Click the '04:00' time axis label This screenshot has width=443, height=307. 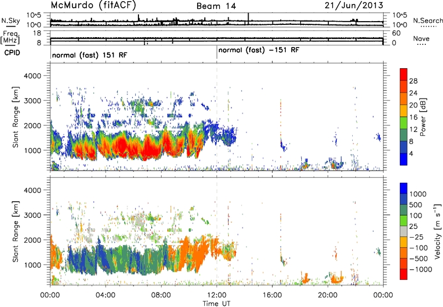point(105,295)
